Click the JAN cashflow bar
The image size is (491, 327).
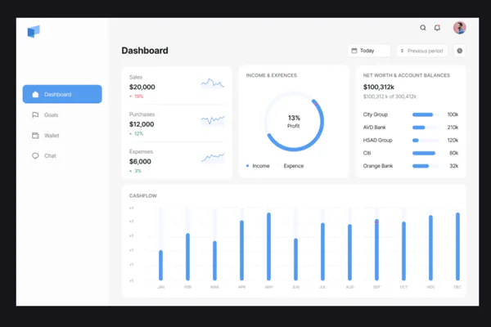[x=160, y=265]
